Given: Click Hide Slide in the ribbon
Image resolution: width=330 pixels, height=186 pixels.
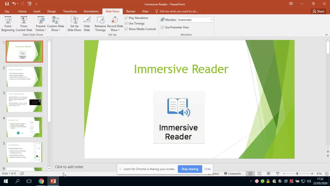Looking at the screenshot, I should pos(87,24).
